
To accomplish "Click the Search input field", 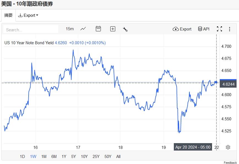I will click(x=31, y=29).
